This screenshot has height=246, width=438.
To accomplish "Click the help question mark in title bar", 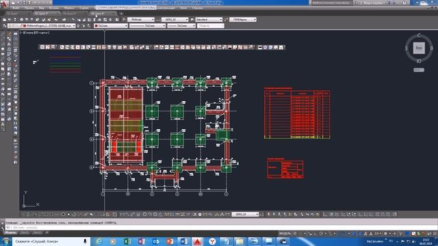I will click(404, 3).
